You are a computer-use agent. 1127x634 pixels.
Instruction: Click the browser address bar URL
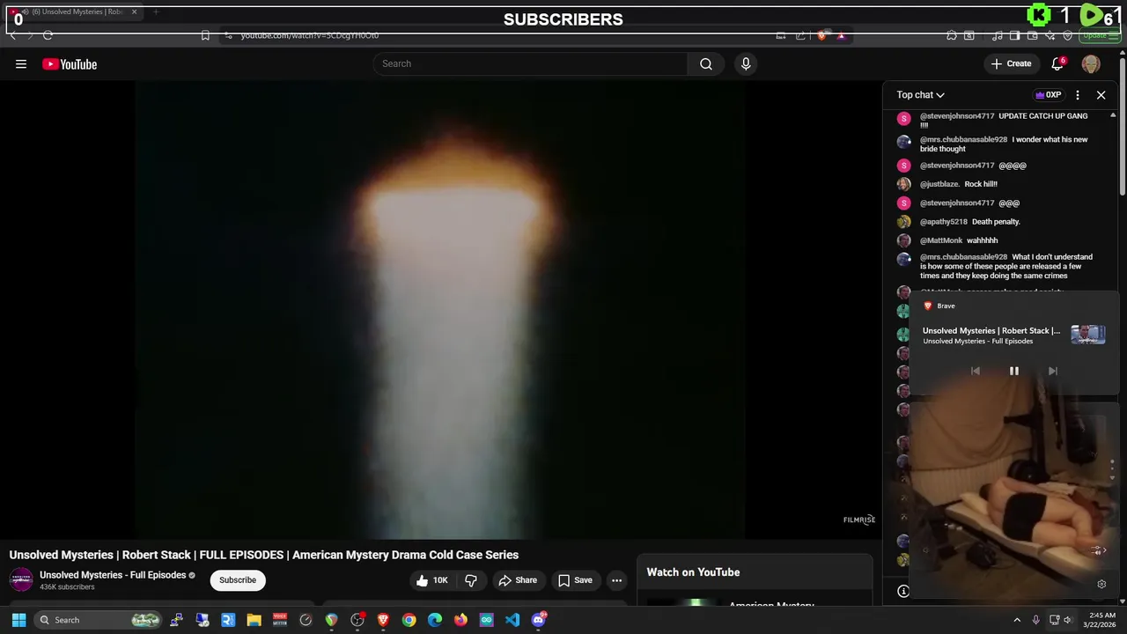[310, 35]
